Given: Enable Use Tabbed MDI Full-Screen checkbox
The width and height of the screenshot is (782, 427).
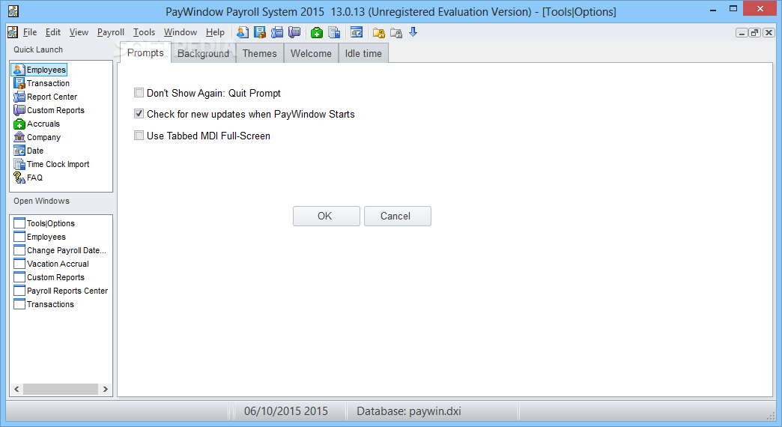Looking at the screenshot, I should (139, 135).
